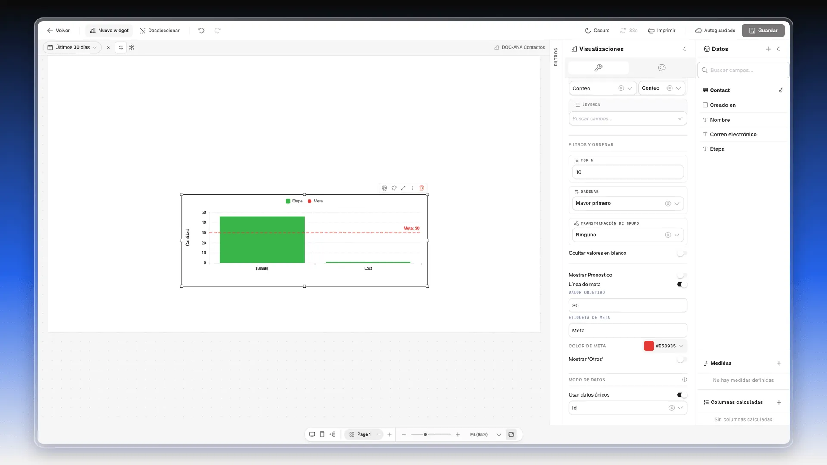
Task: Add a new page with the plus icon
Action: (389, 434)
